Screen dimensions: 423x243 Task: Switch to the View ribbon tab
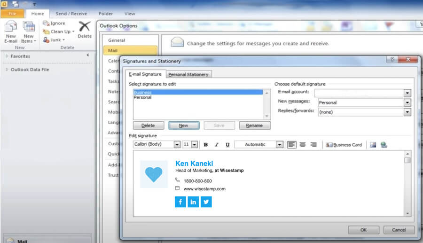[x=130, y=14]
